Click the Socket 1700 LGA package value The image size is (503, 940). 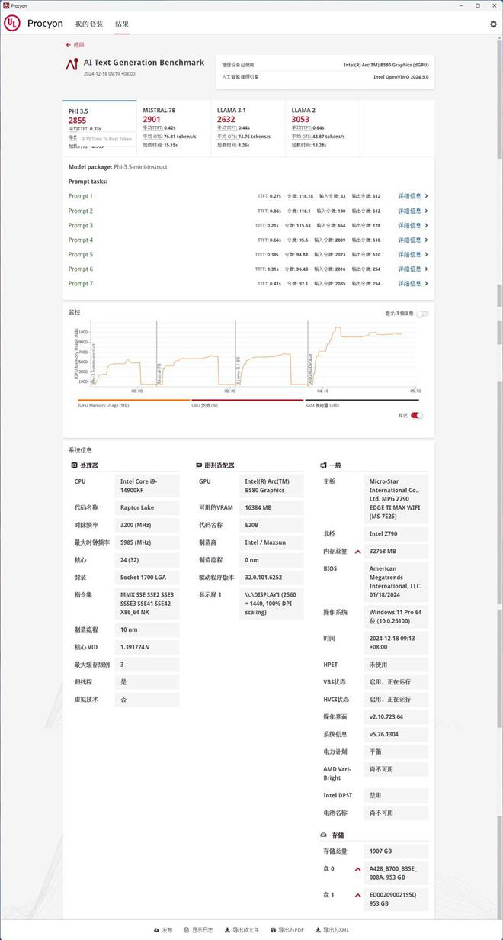pos(147,577)
